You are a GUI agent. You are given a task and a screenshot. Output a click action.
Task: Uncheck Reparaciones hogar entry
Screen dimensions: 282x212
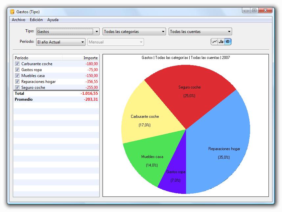[17, 82]
